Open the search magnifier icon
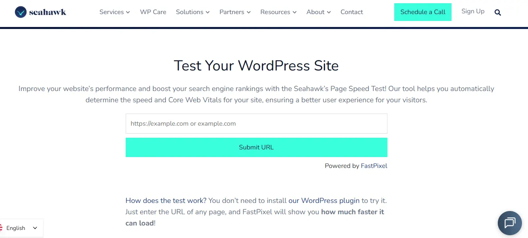Screen dimensions: 528x238 [x=498, y=12]
